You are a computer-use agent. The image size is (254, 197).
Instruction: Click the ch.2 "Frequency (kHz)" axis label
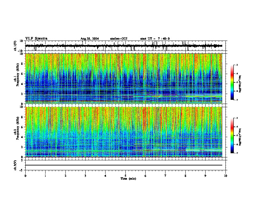tap(18, 128)
